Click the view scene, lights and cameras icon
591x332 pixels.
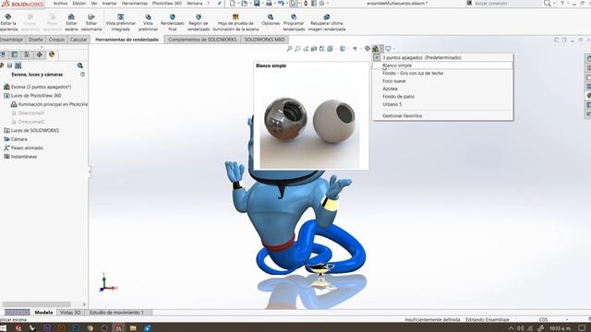coord(18,65)
